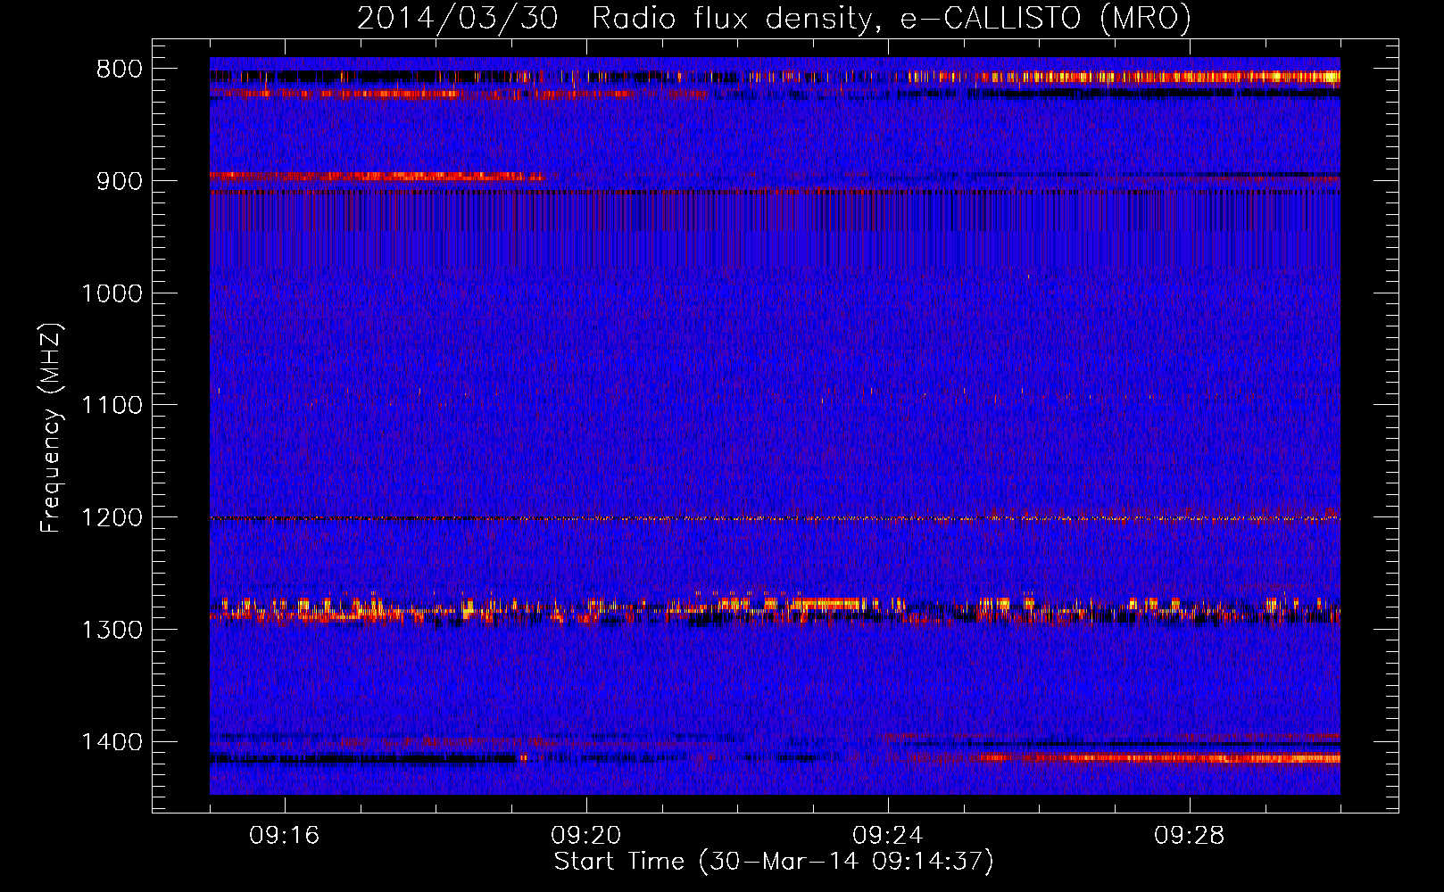Select the 1400 frequency tick label

point(112,742)
